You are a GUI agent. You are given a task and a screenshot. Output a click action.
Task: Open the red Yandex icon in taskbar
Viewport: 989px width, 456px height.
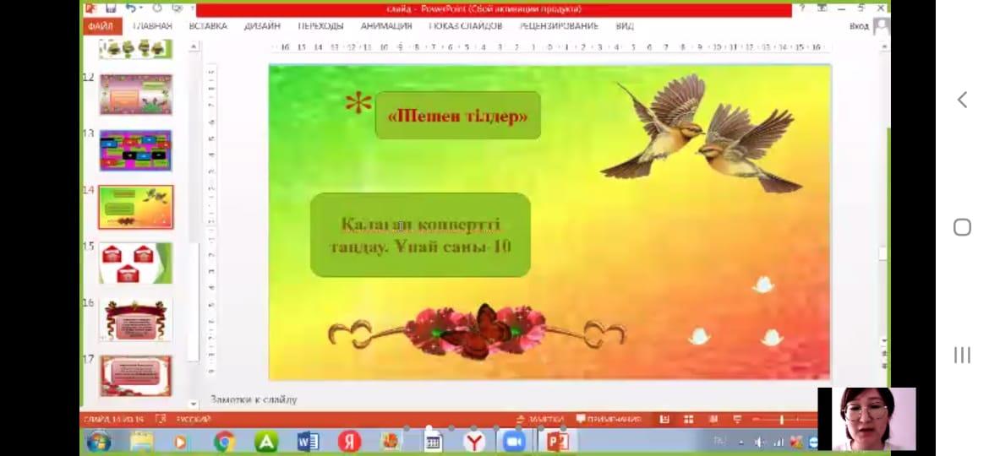point(349,442)
